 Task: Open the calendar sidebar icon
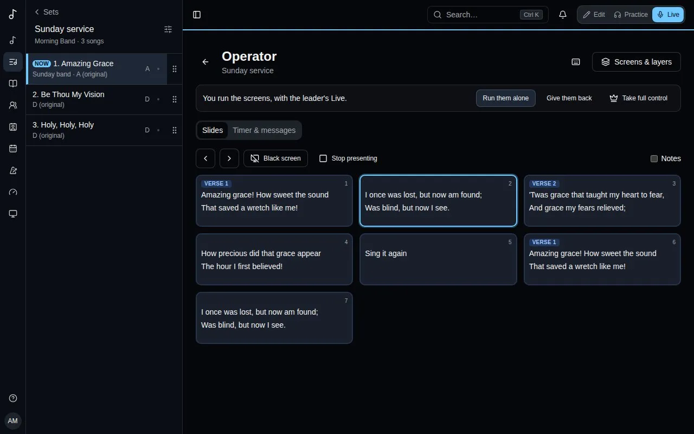click(13, 149)
